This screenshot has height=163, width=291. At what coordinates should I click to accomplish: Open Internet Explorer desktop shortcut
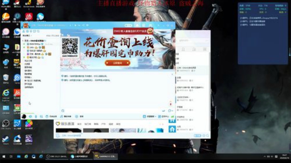coord(6,94)
